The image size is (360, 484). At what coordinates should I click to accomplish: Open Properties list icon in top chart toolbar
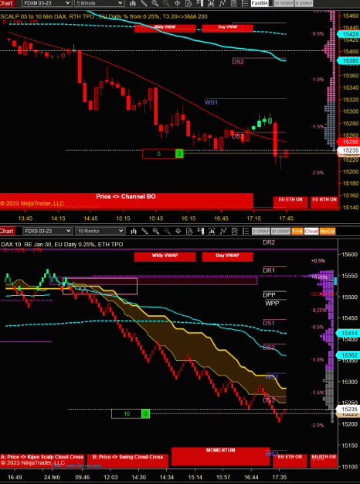pos(245,3)
